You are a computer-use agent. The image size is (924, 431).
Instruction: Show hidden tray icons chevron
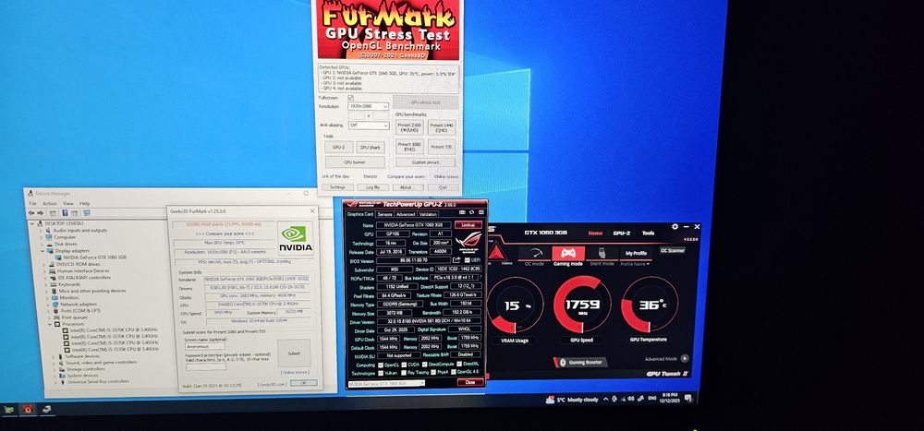pyautogui.click(x=606, y=400)
